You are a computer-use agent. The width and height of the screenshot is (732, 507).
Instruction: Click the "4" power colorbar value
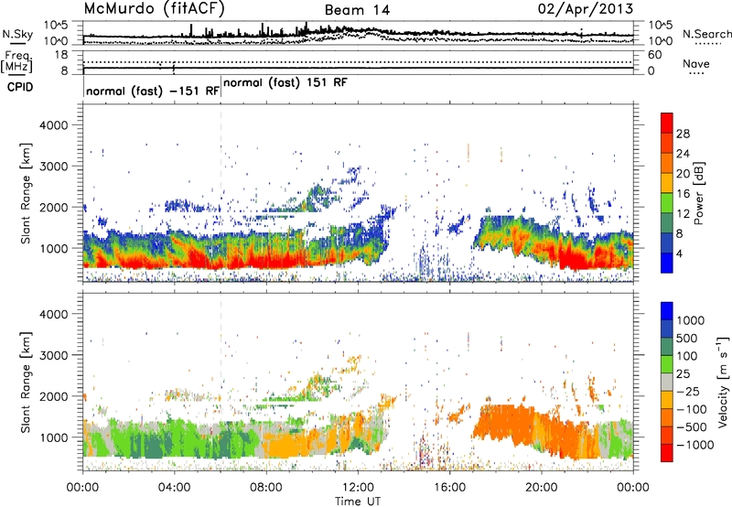679,253
